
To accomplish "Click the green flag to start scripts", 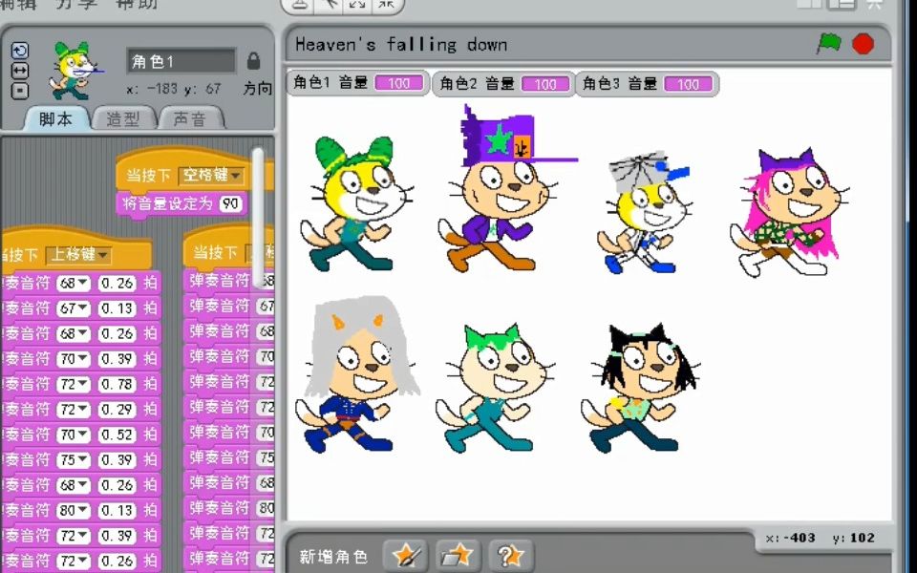I will pyautogui.click(x=829, y=43).
